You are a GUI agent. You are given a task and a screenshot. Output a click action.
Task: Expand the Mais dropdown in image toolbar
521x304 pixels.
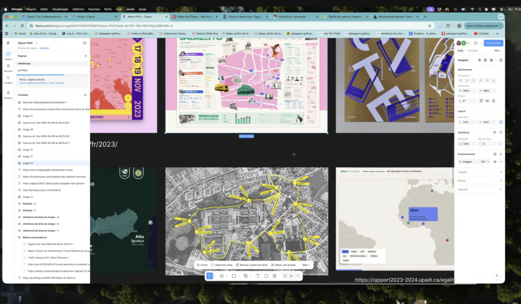(306, 265)
